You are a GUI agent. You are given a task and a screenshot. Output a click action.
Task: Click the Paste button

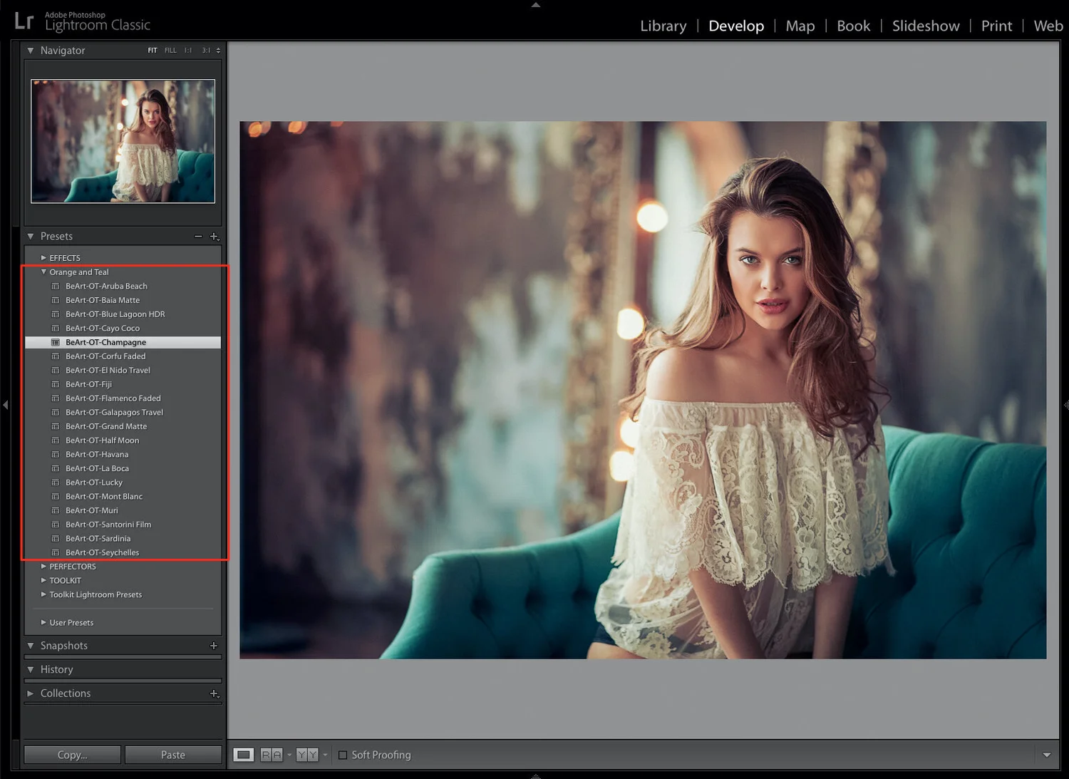pos(173,754)
